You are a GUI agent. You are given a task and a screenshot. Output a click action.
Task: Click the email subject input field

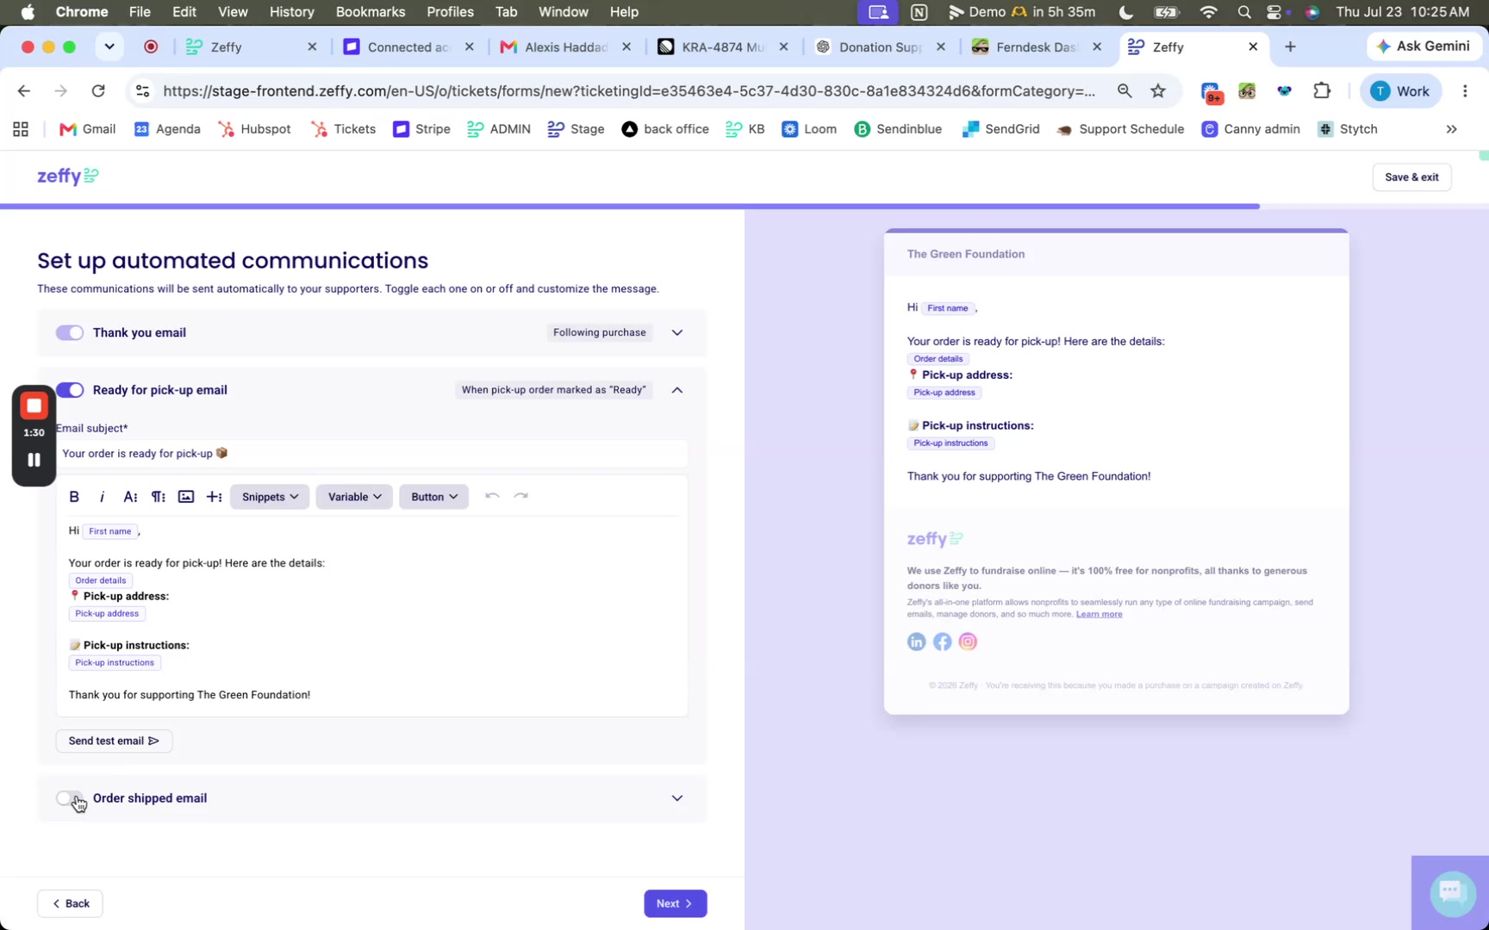(x=372, y=454)
